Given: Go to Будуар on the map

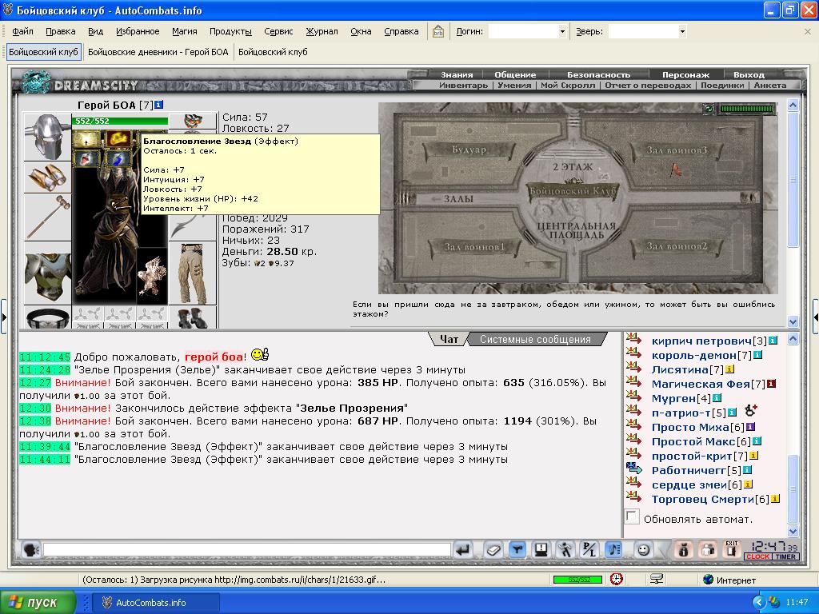Looking at the screenshot, I should click(x=469, y=150).
